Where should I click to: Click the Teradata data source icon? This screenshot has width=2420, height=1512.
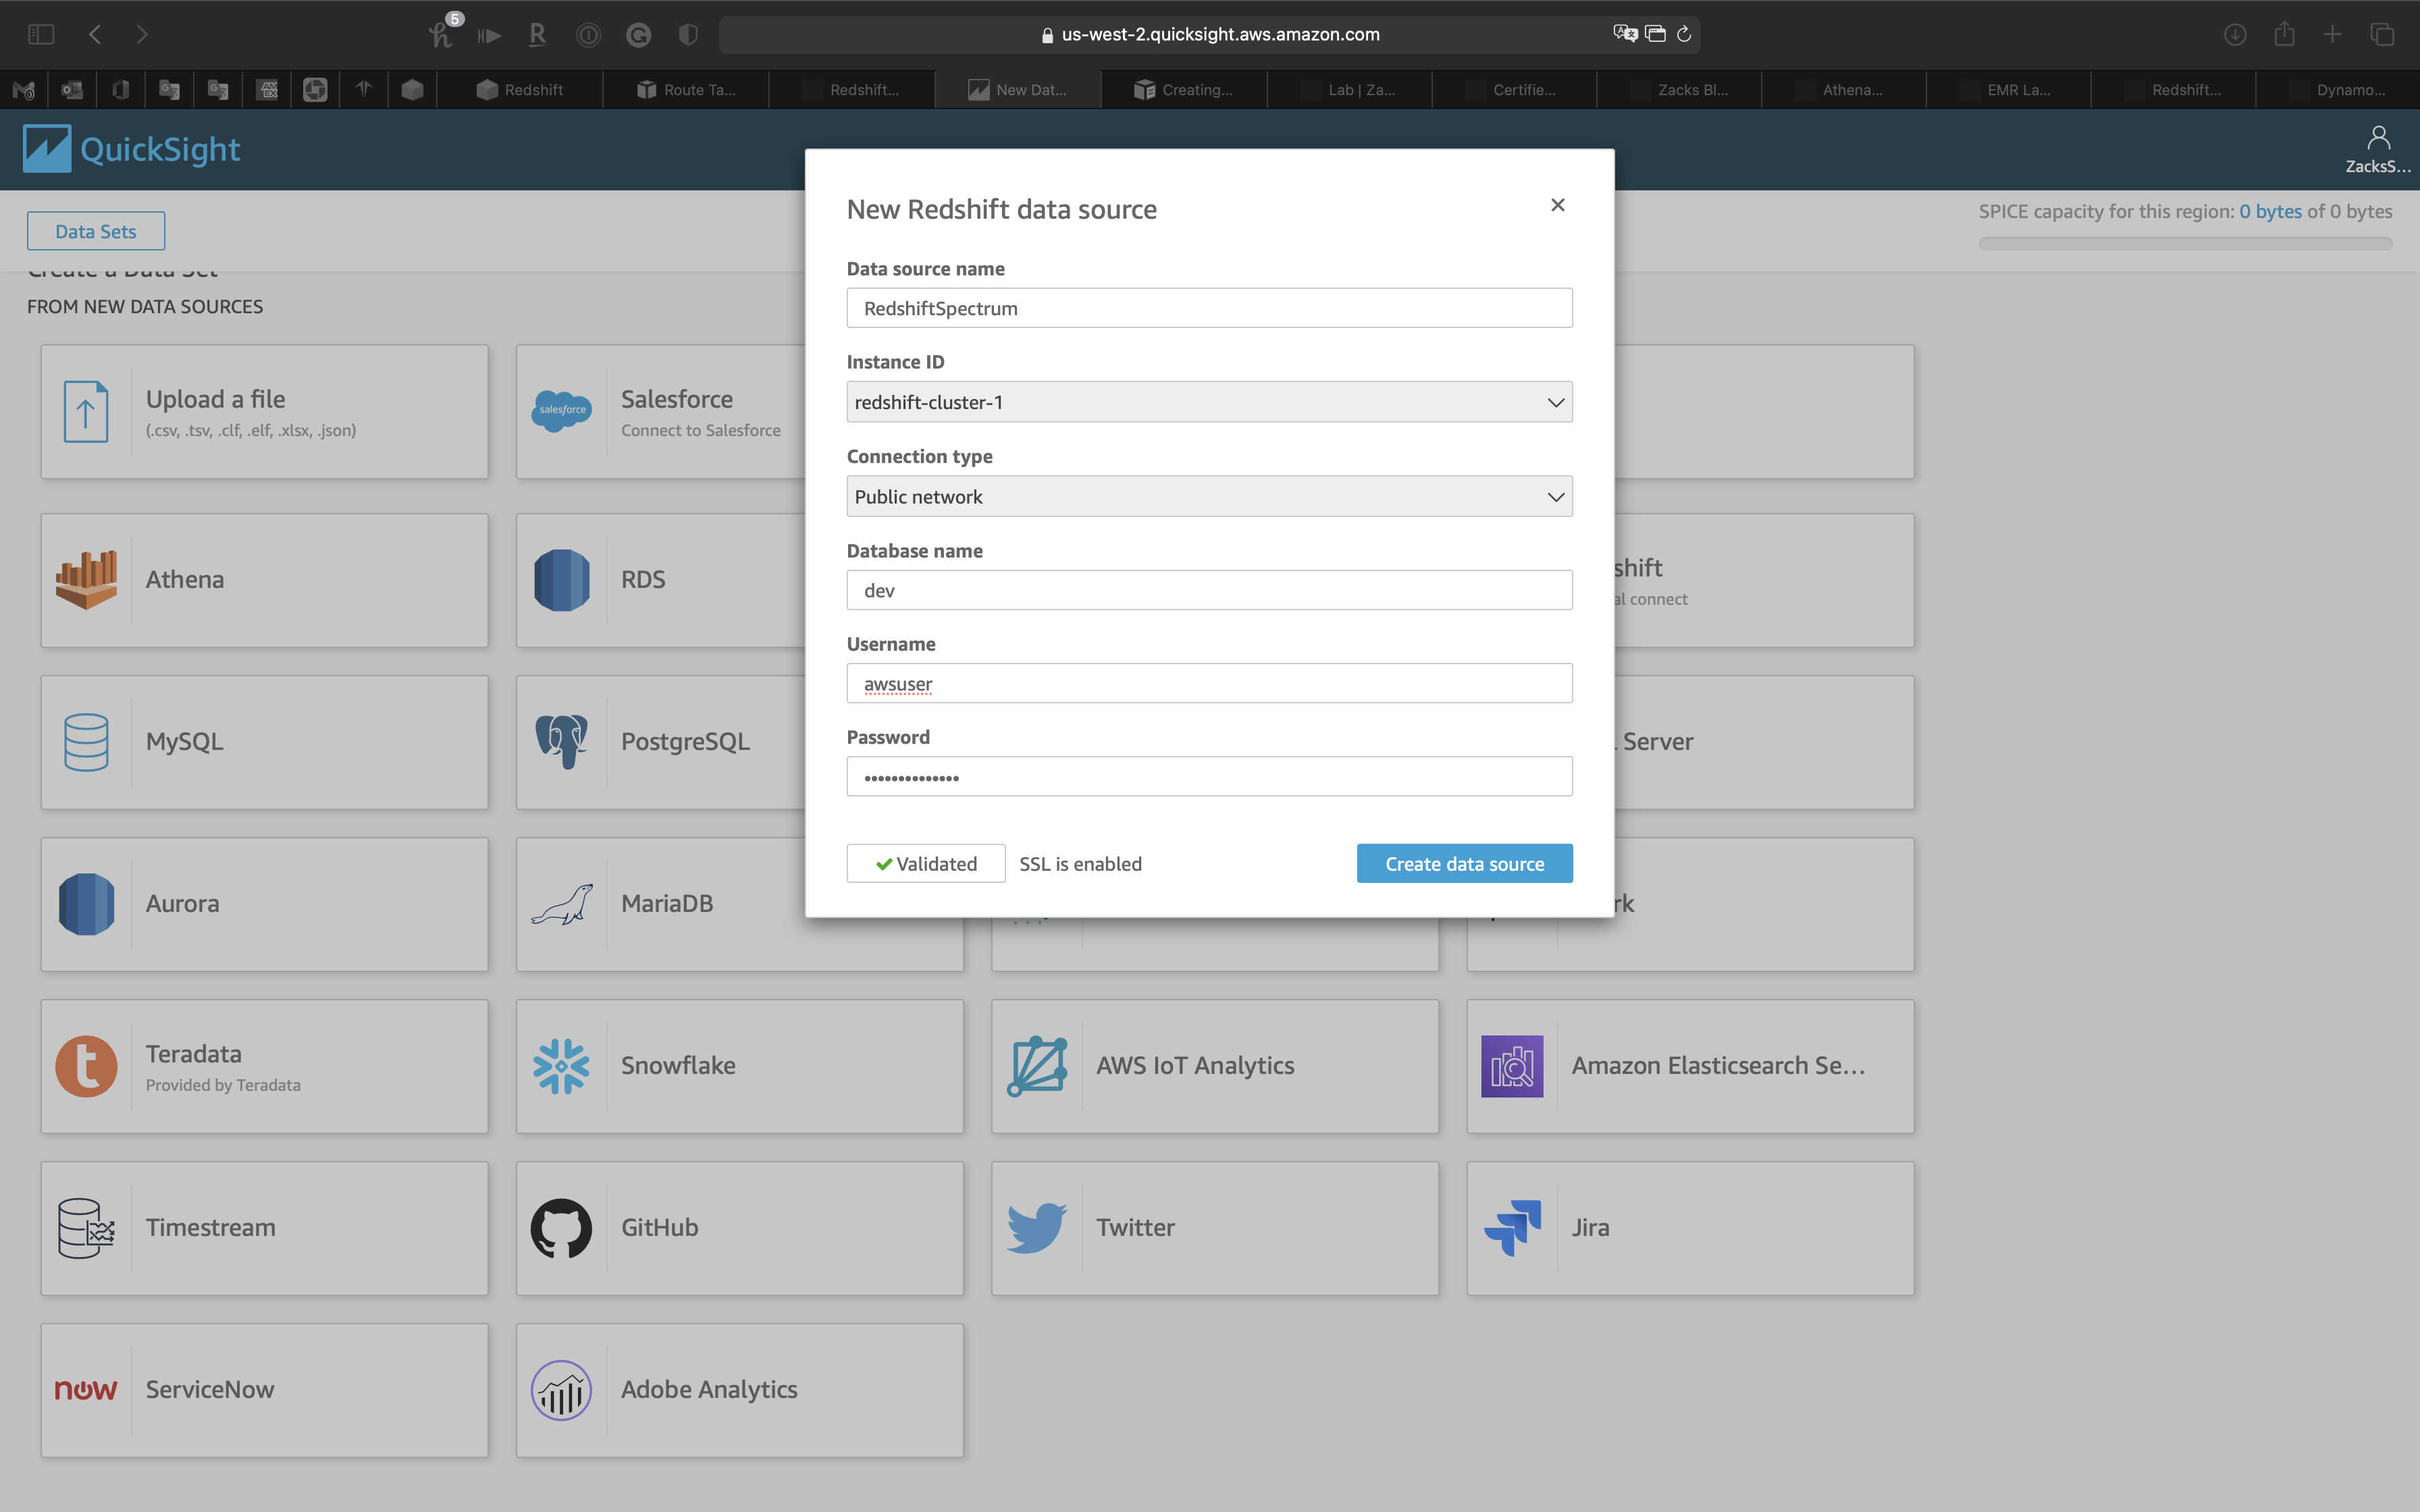point(86,1066)
